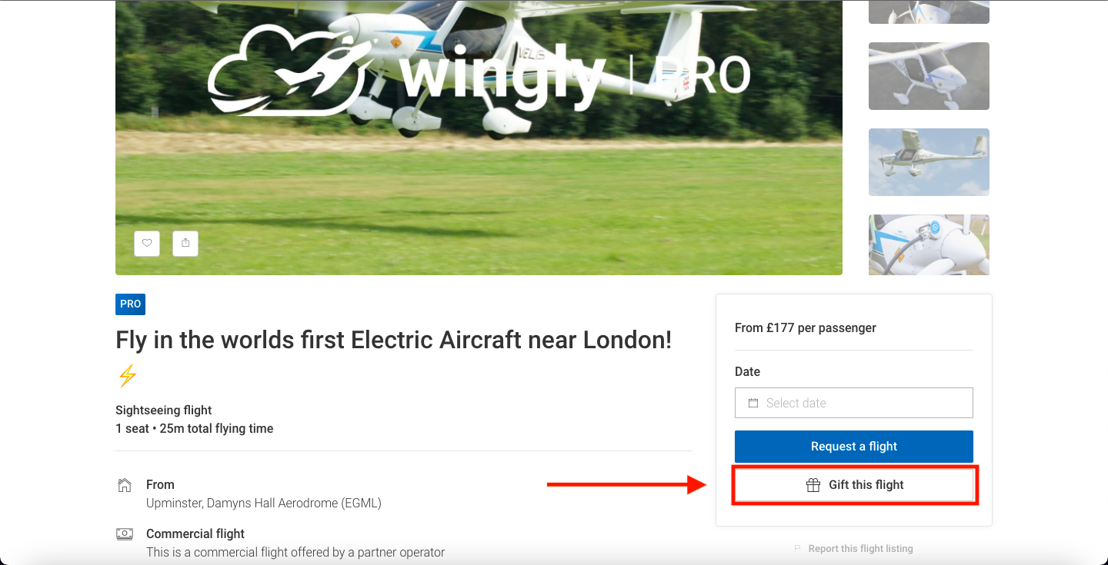Select the topmost partially visible thumbnail
Screen dimensions: 1108x565
pos(929,12)
